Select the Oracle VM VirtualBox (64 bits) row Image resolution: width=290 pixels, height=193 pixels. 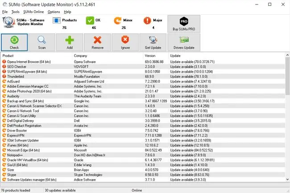pos(143,160)
